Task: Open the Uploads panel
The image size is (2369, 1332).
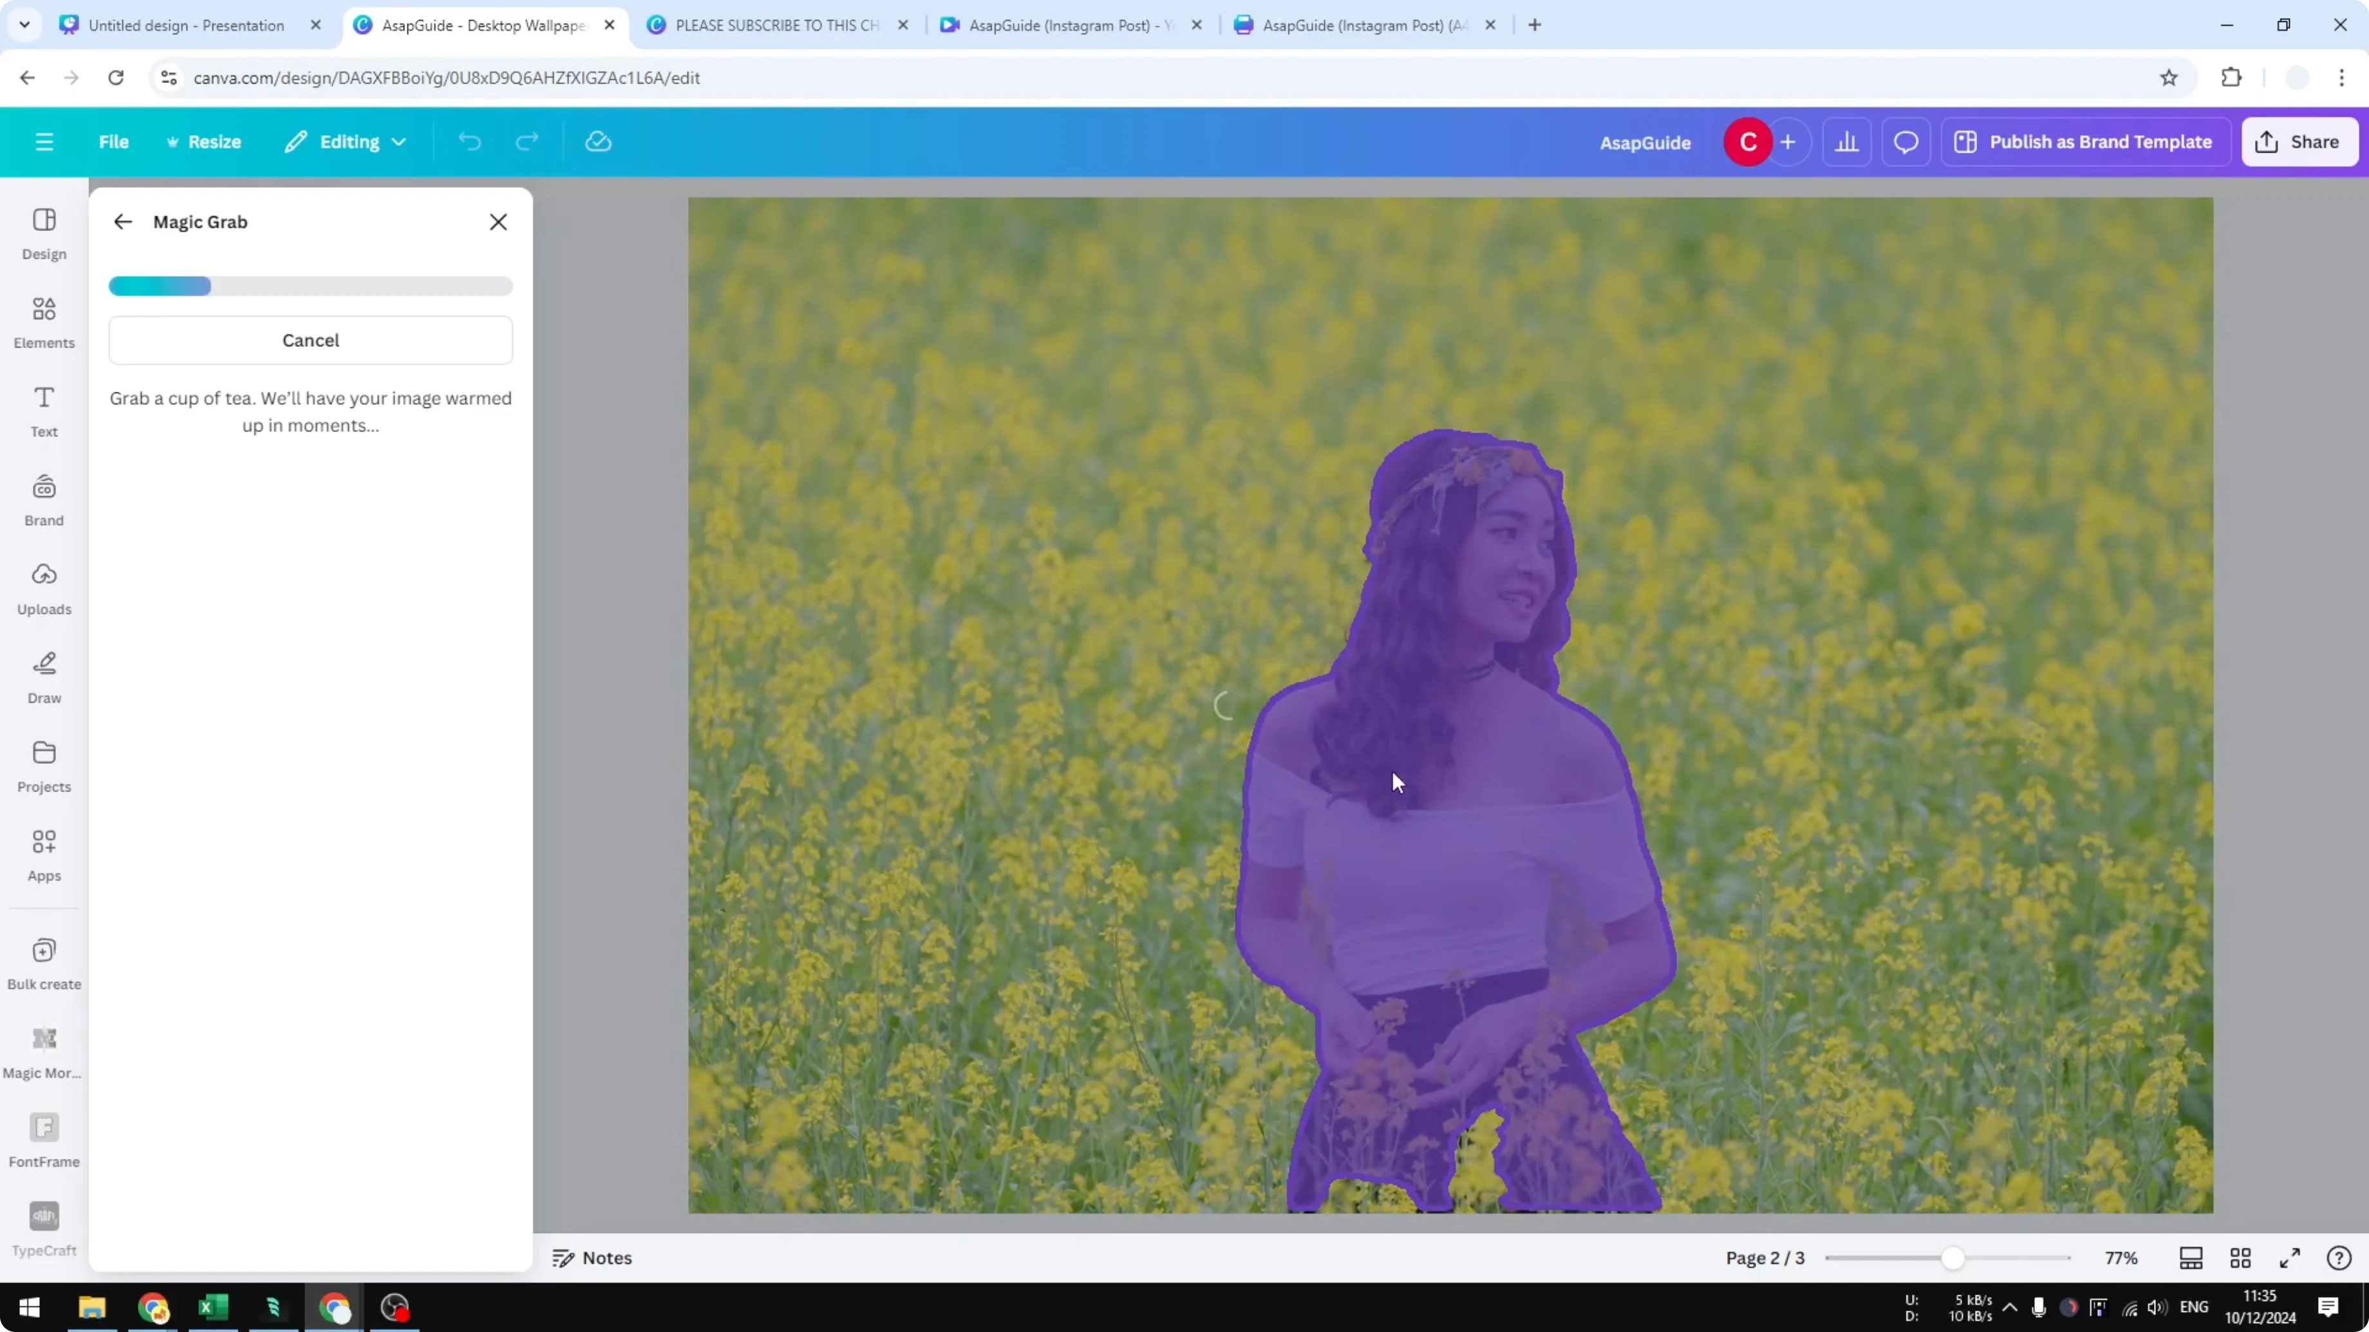Action: coord(43,588)
